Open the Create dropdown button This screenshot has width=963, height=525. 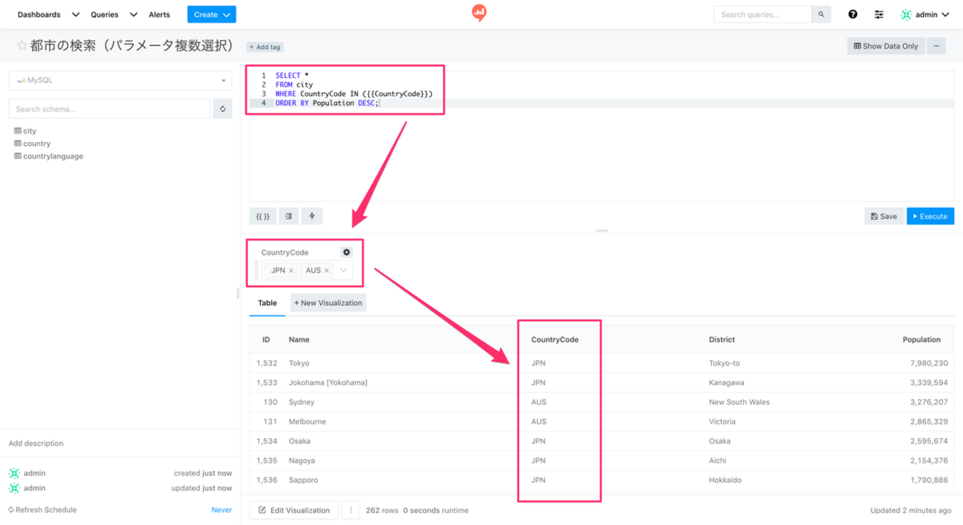(x=211, y=14)
